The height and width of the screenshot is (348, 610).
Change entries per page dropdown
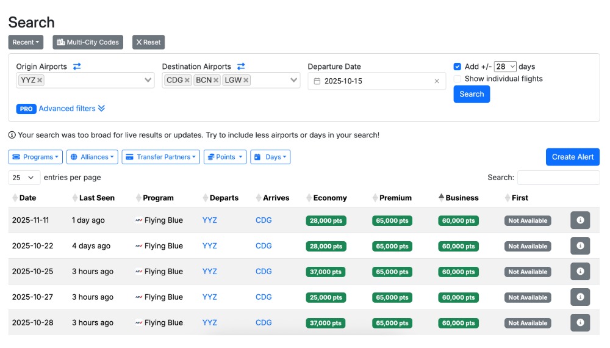24,178
